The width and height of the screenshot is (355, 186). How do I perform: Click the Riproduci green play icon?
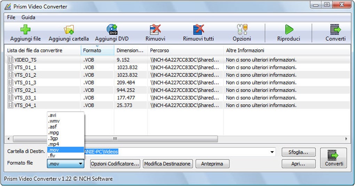pos(289,30)
